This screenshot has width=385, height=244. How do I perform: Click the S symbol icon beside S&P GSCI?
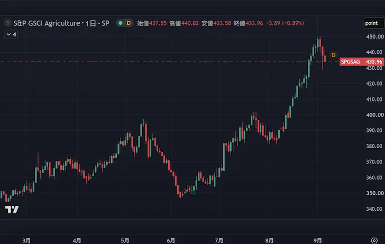pyautogui.click(x=7, y=23)
